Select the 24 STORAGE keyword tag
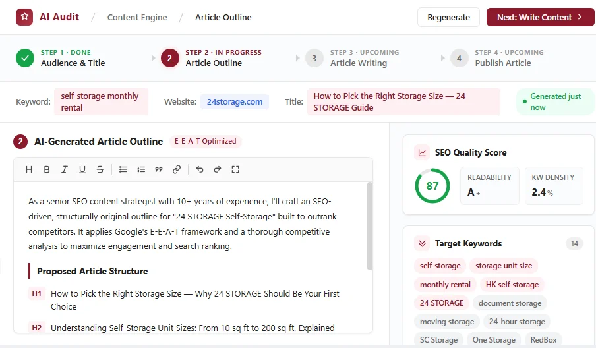This screenshot has width=596, height=348. click(x=442, y=303)
